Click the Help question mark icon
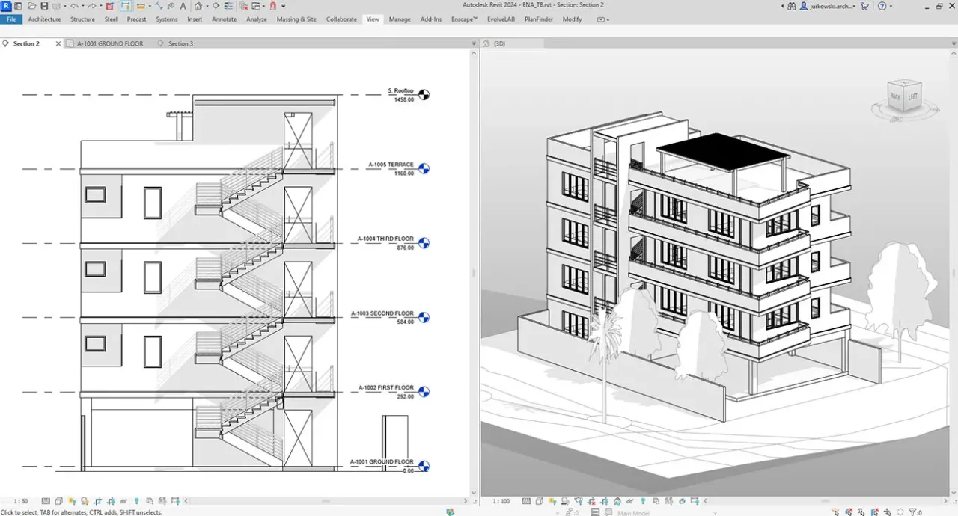The image size is (958, 516). 882,6
